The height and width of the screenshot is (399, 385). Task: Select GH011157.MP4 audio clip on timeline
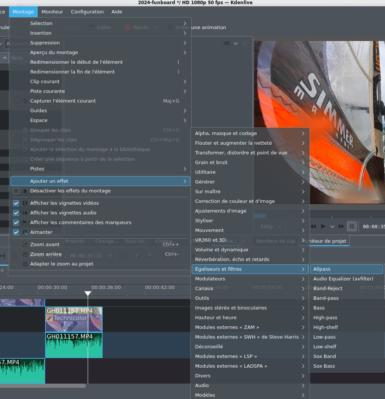74,345
